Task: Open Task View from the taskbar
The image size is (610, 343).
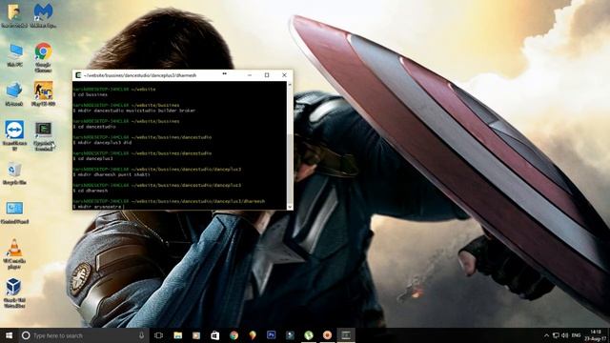Action: [158, 335]
